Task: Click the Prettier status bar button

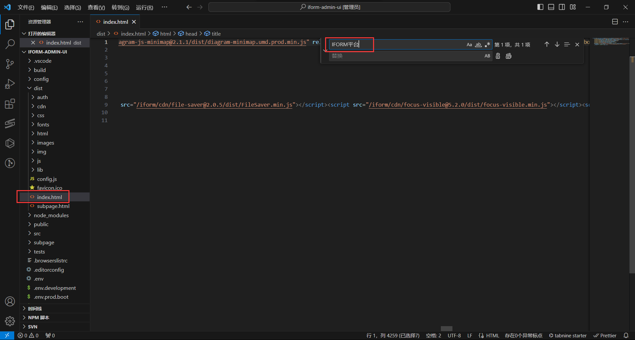Action: [x=605, y=335]
